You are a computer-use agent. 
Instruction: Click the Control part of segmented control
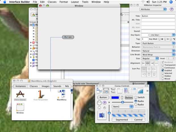[x=138, y=120]
